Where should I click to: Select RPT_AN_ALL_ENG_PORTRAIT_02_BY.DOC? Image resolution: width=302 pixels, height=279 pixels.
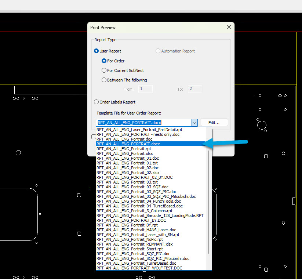(x=151, y=177)
